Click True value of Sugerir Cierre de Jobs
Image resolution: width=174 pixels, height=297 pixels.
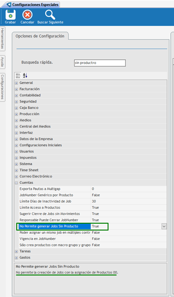95,214
